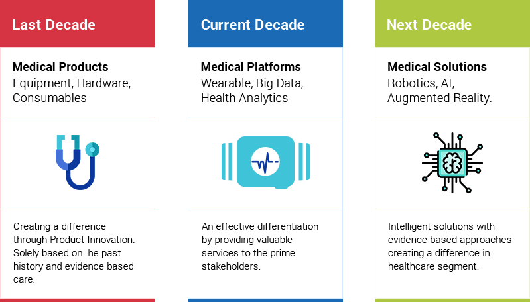Click the left strap of the wearable

227,162
